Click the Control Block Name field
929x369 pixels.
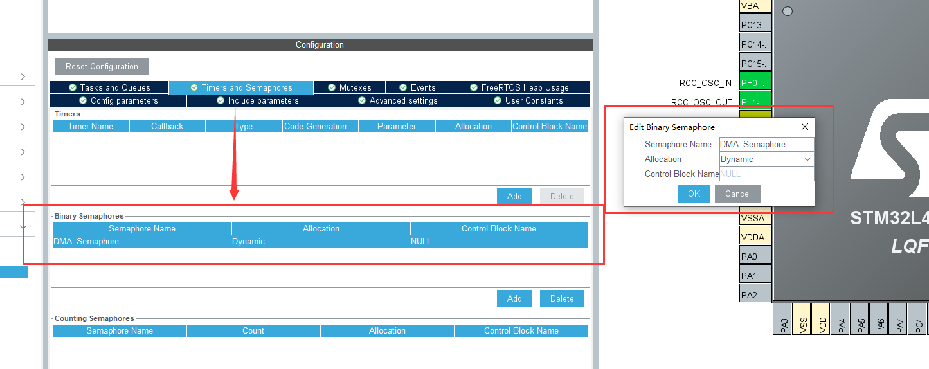tap(766, 174)
